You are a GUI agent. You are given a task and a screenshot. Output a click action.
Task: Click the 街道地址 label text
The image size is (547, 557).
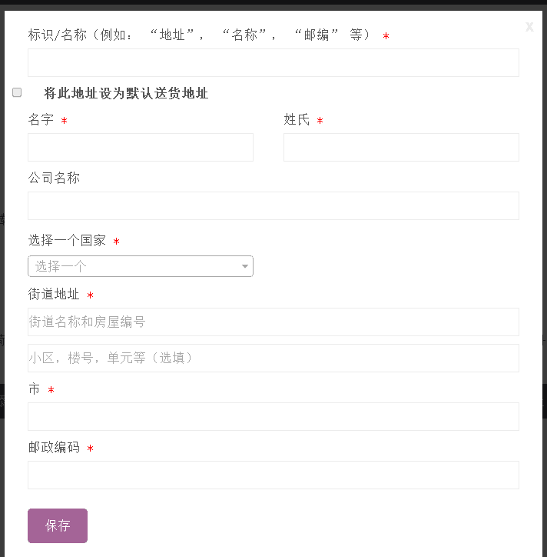[x=54, y=294]
